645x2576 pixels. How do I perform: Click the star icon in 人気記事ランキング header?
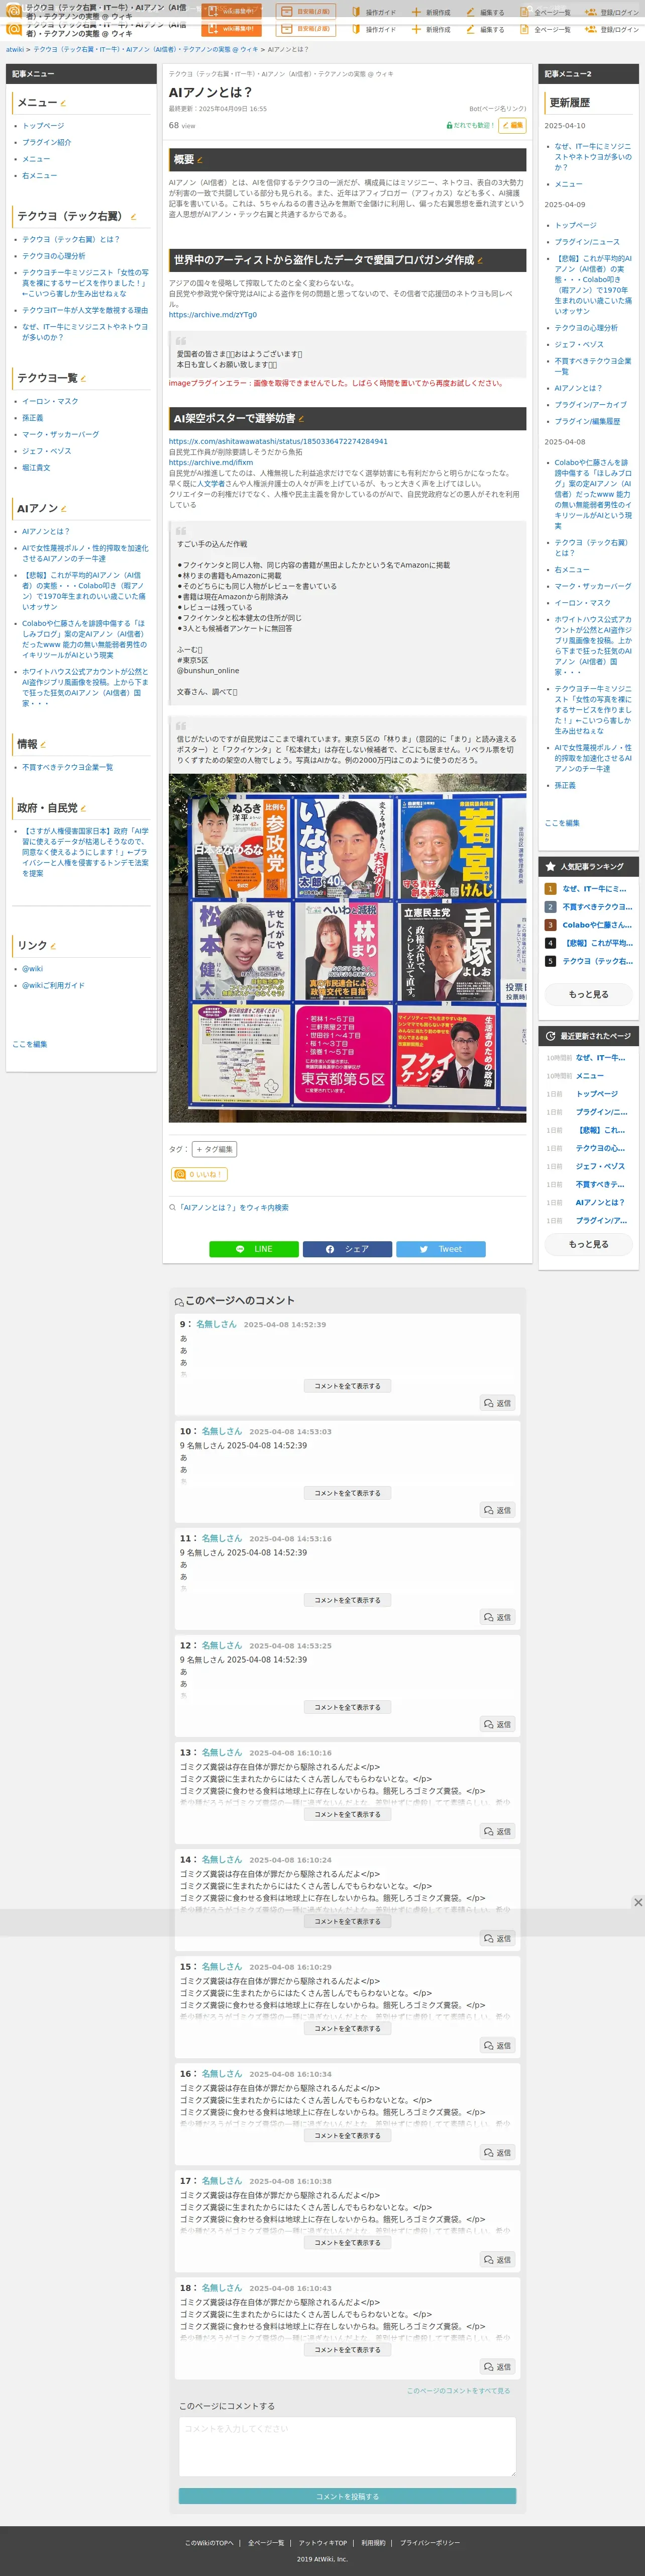coord(550,866)
